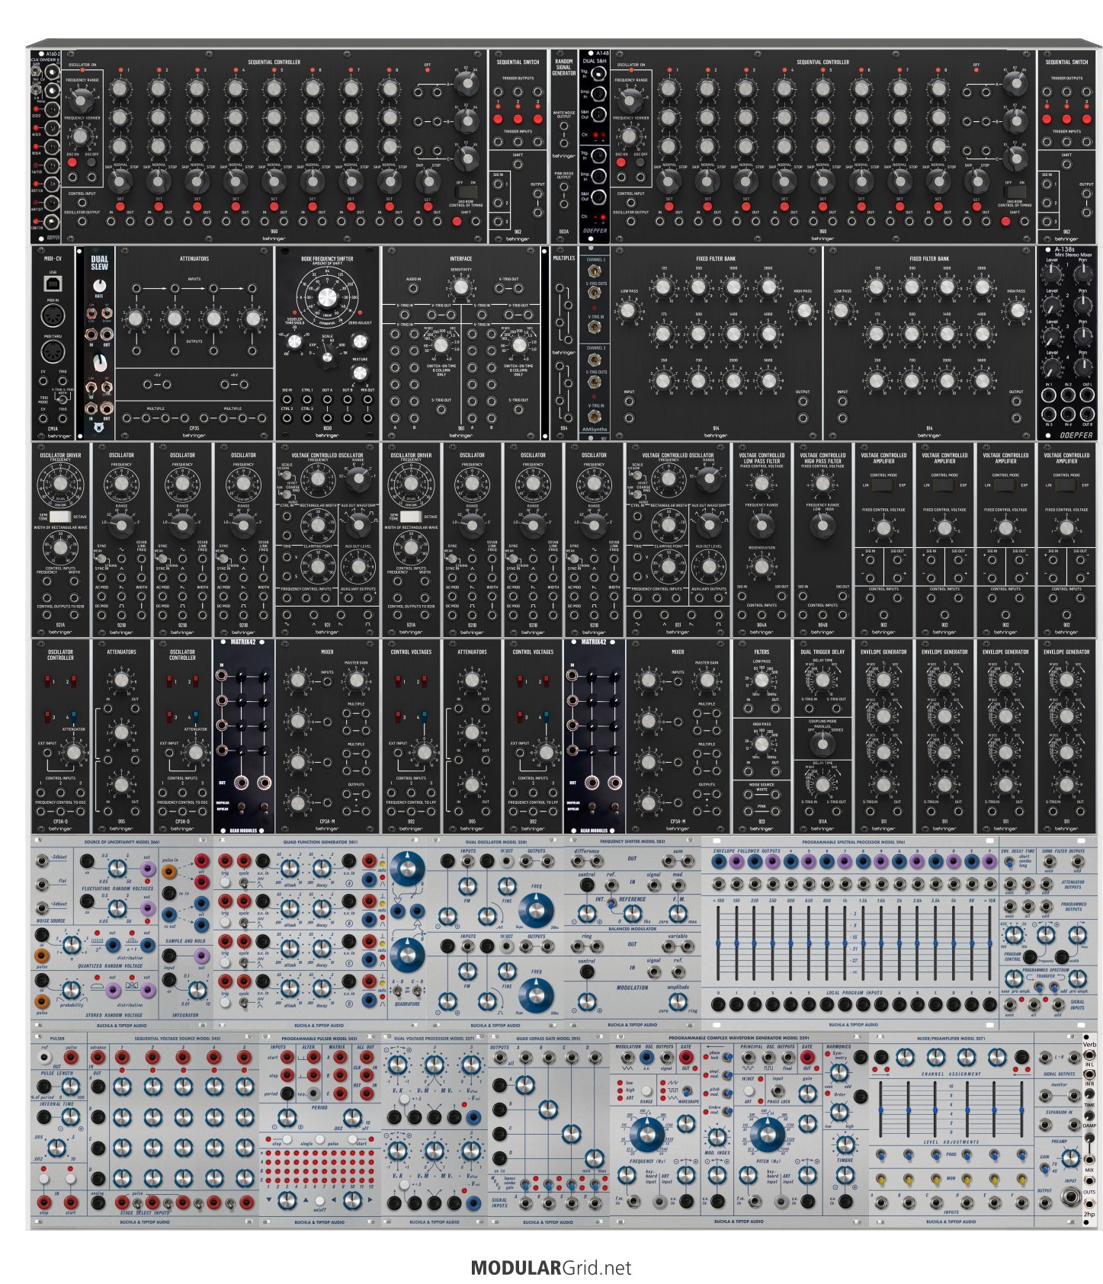Click the 'Sequential Voltage Source Model 245t' title
The height and width of the screenshot is (1284, 1103).
click(x=178, y=1038)
